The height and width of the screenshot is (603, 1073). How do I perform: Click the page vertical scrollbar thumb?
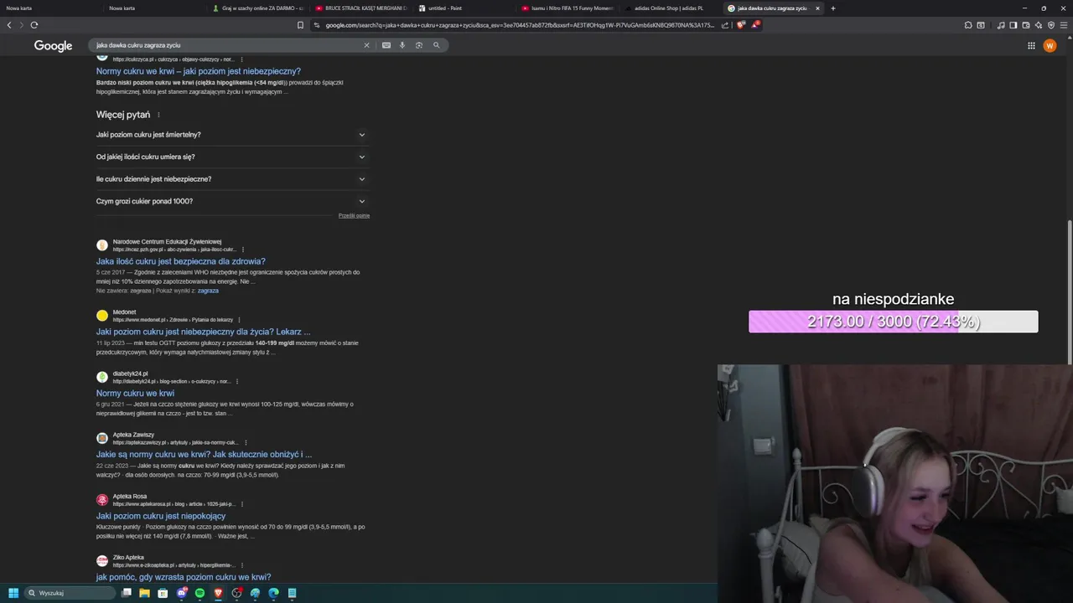(x=1070, y=292)
